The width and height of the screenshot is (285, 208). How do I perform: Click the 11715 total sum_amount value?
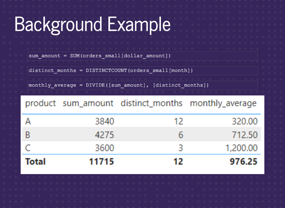(102, 162)
